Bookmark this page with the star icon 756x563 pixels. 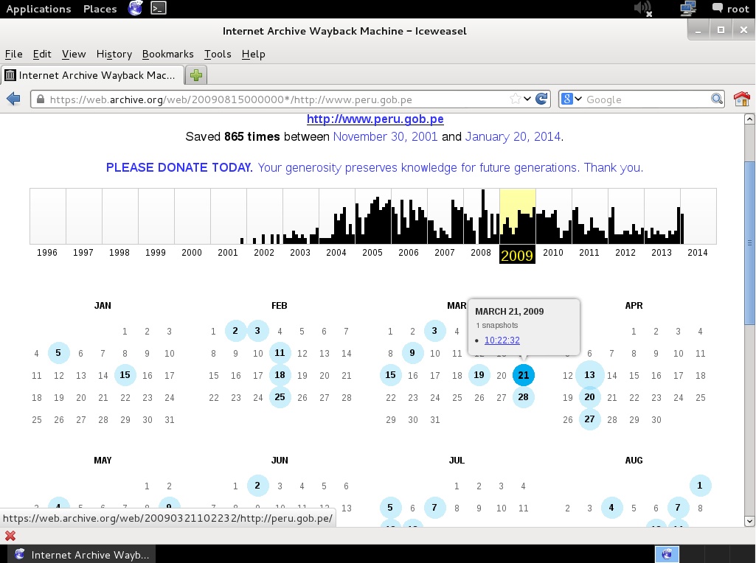(515, 99)
